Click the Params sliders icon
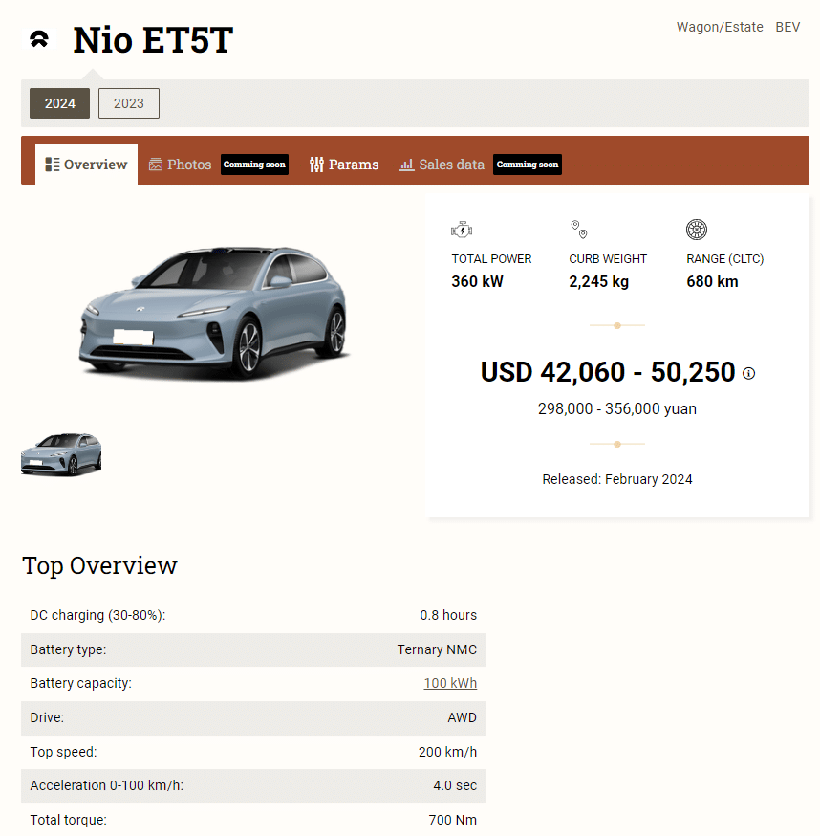This screenshot has height=836, width=820. (x=316, y=164)
